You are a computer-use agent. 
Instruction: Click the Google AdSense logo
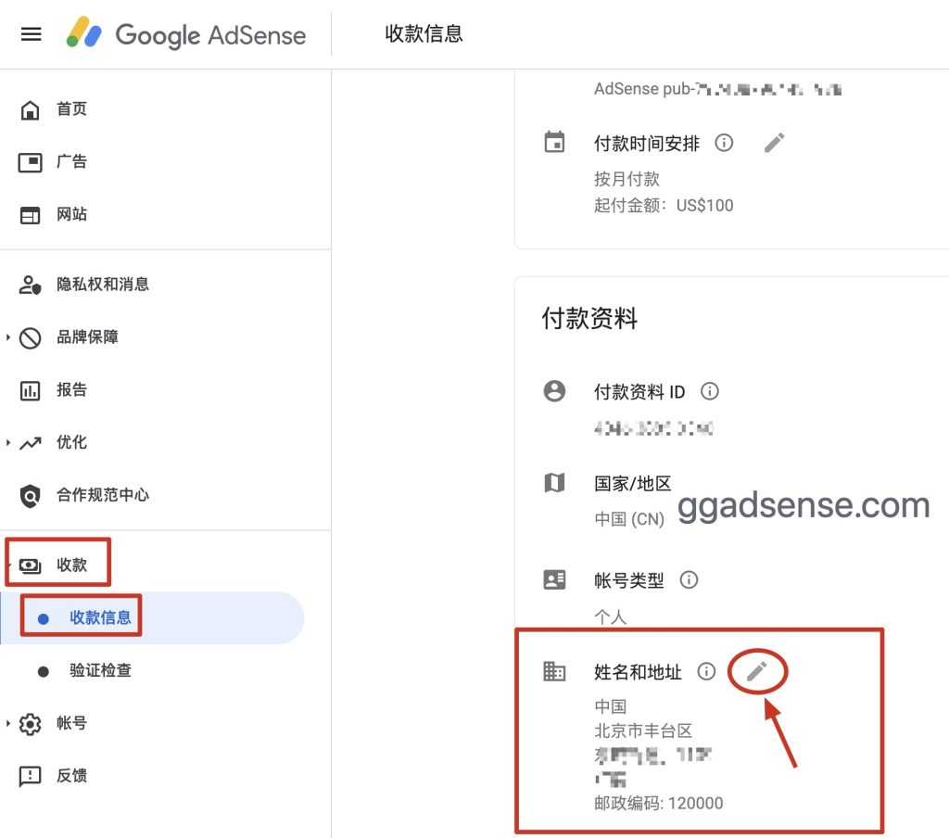coord(186,34)
